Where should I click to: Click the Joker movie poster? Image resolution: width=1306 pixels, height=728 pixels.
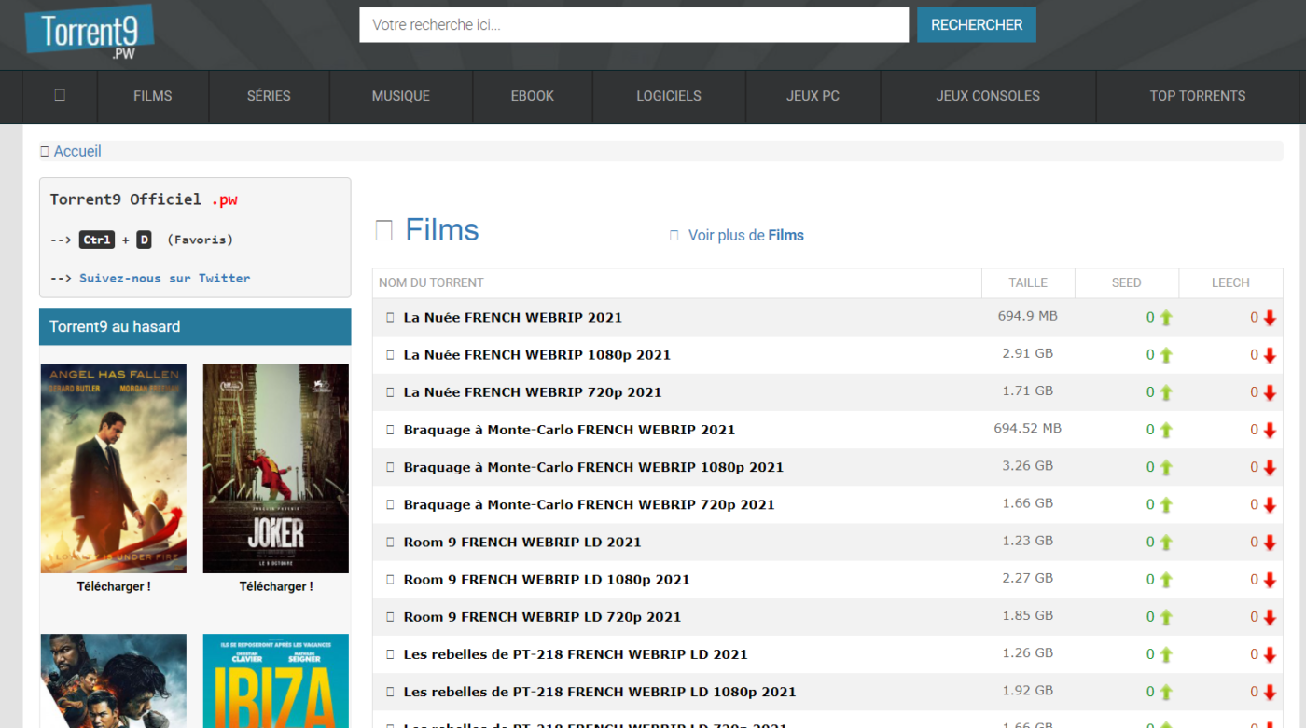(276, 468)
